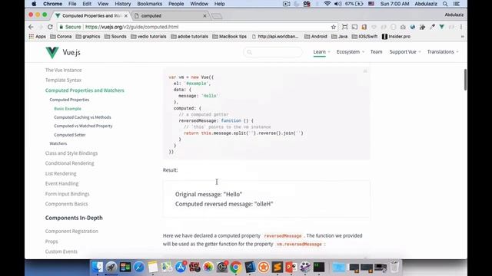Launch Safari from the dock
The image size is (492, 276).
click(x=139, y=267)
